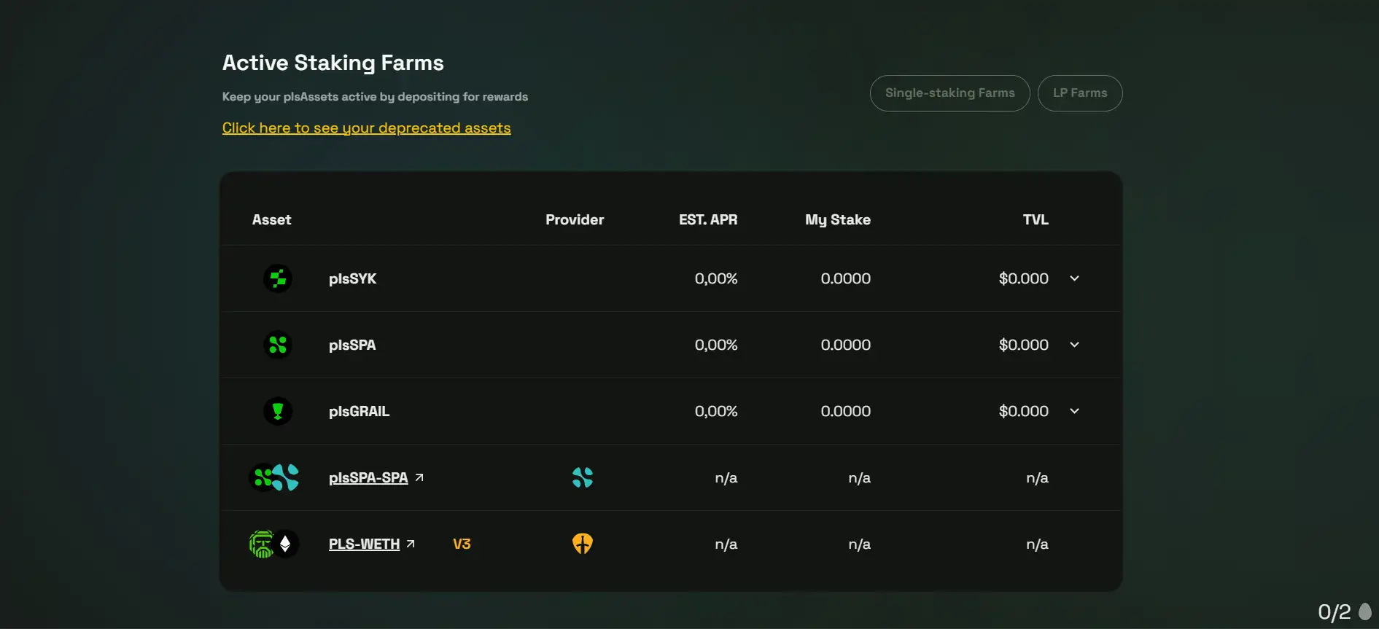Switch to LP Farms filter
The height and width of the screenshot is (629, 1379).
[1079, 93]
